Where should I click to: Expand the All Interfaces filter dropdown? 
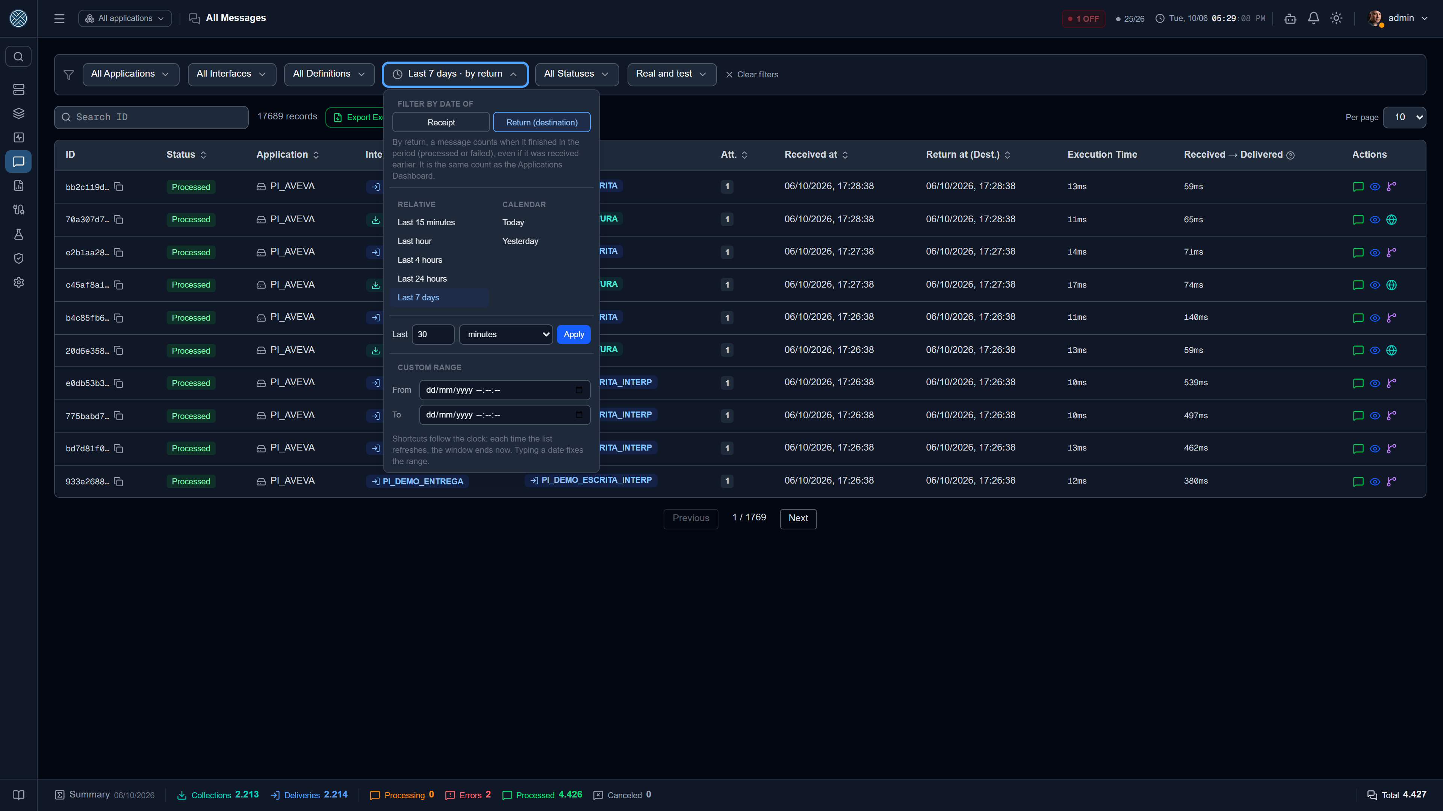232,74
